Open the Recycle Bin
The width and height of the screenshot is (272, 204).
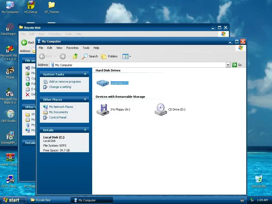(259, 181)
